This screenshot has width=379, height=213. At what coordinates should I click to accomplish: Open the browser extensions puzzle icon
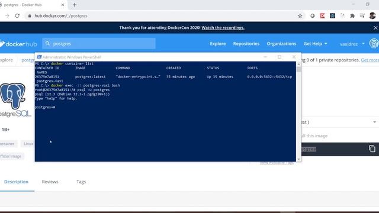[x=352, y=16]
